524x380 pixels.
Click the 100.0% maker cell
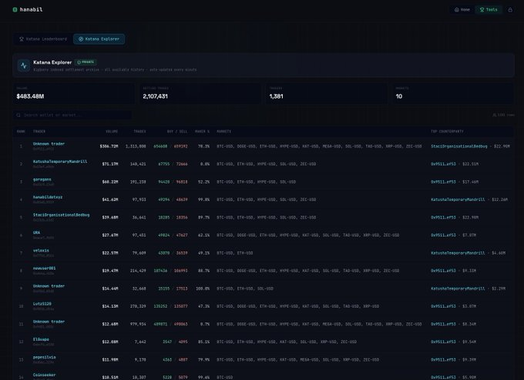click(x=203, y=288)
